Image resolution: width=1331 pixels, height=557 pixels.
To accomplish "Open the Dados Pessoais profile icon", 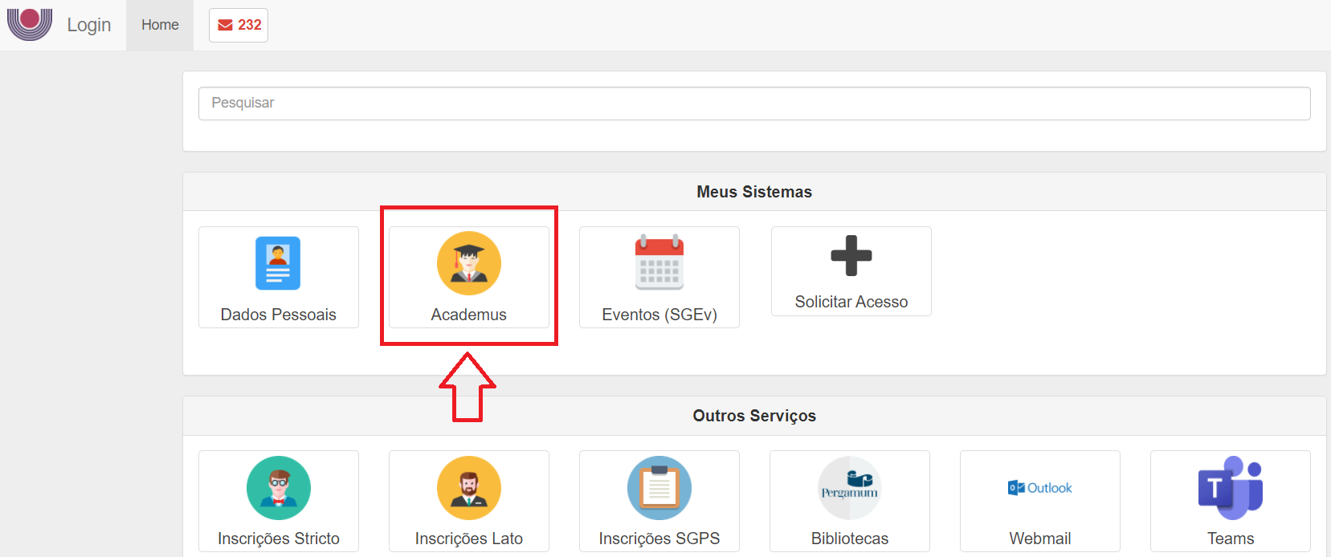I will pyautogui.click(x=278, y=263).
